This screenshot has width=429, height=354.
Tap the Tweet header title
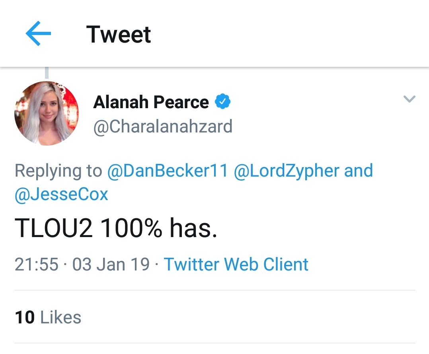[119, 34]
